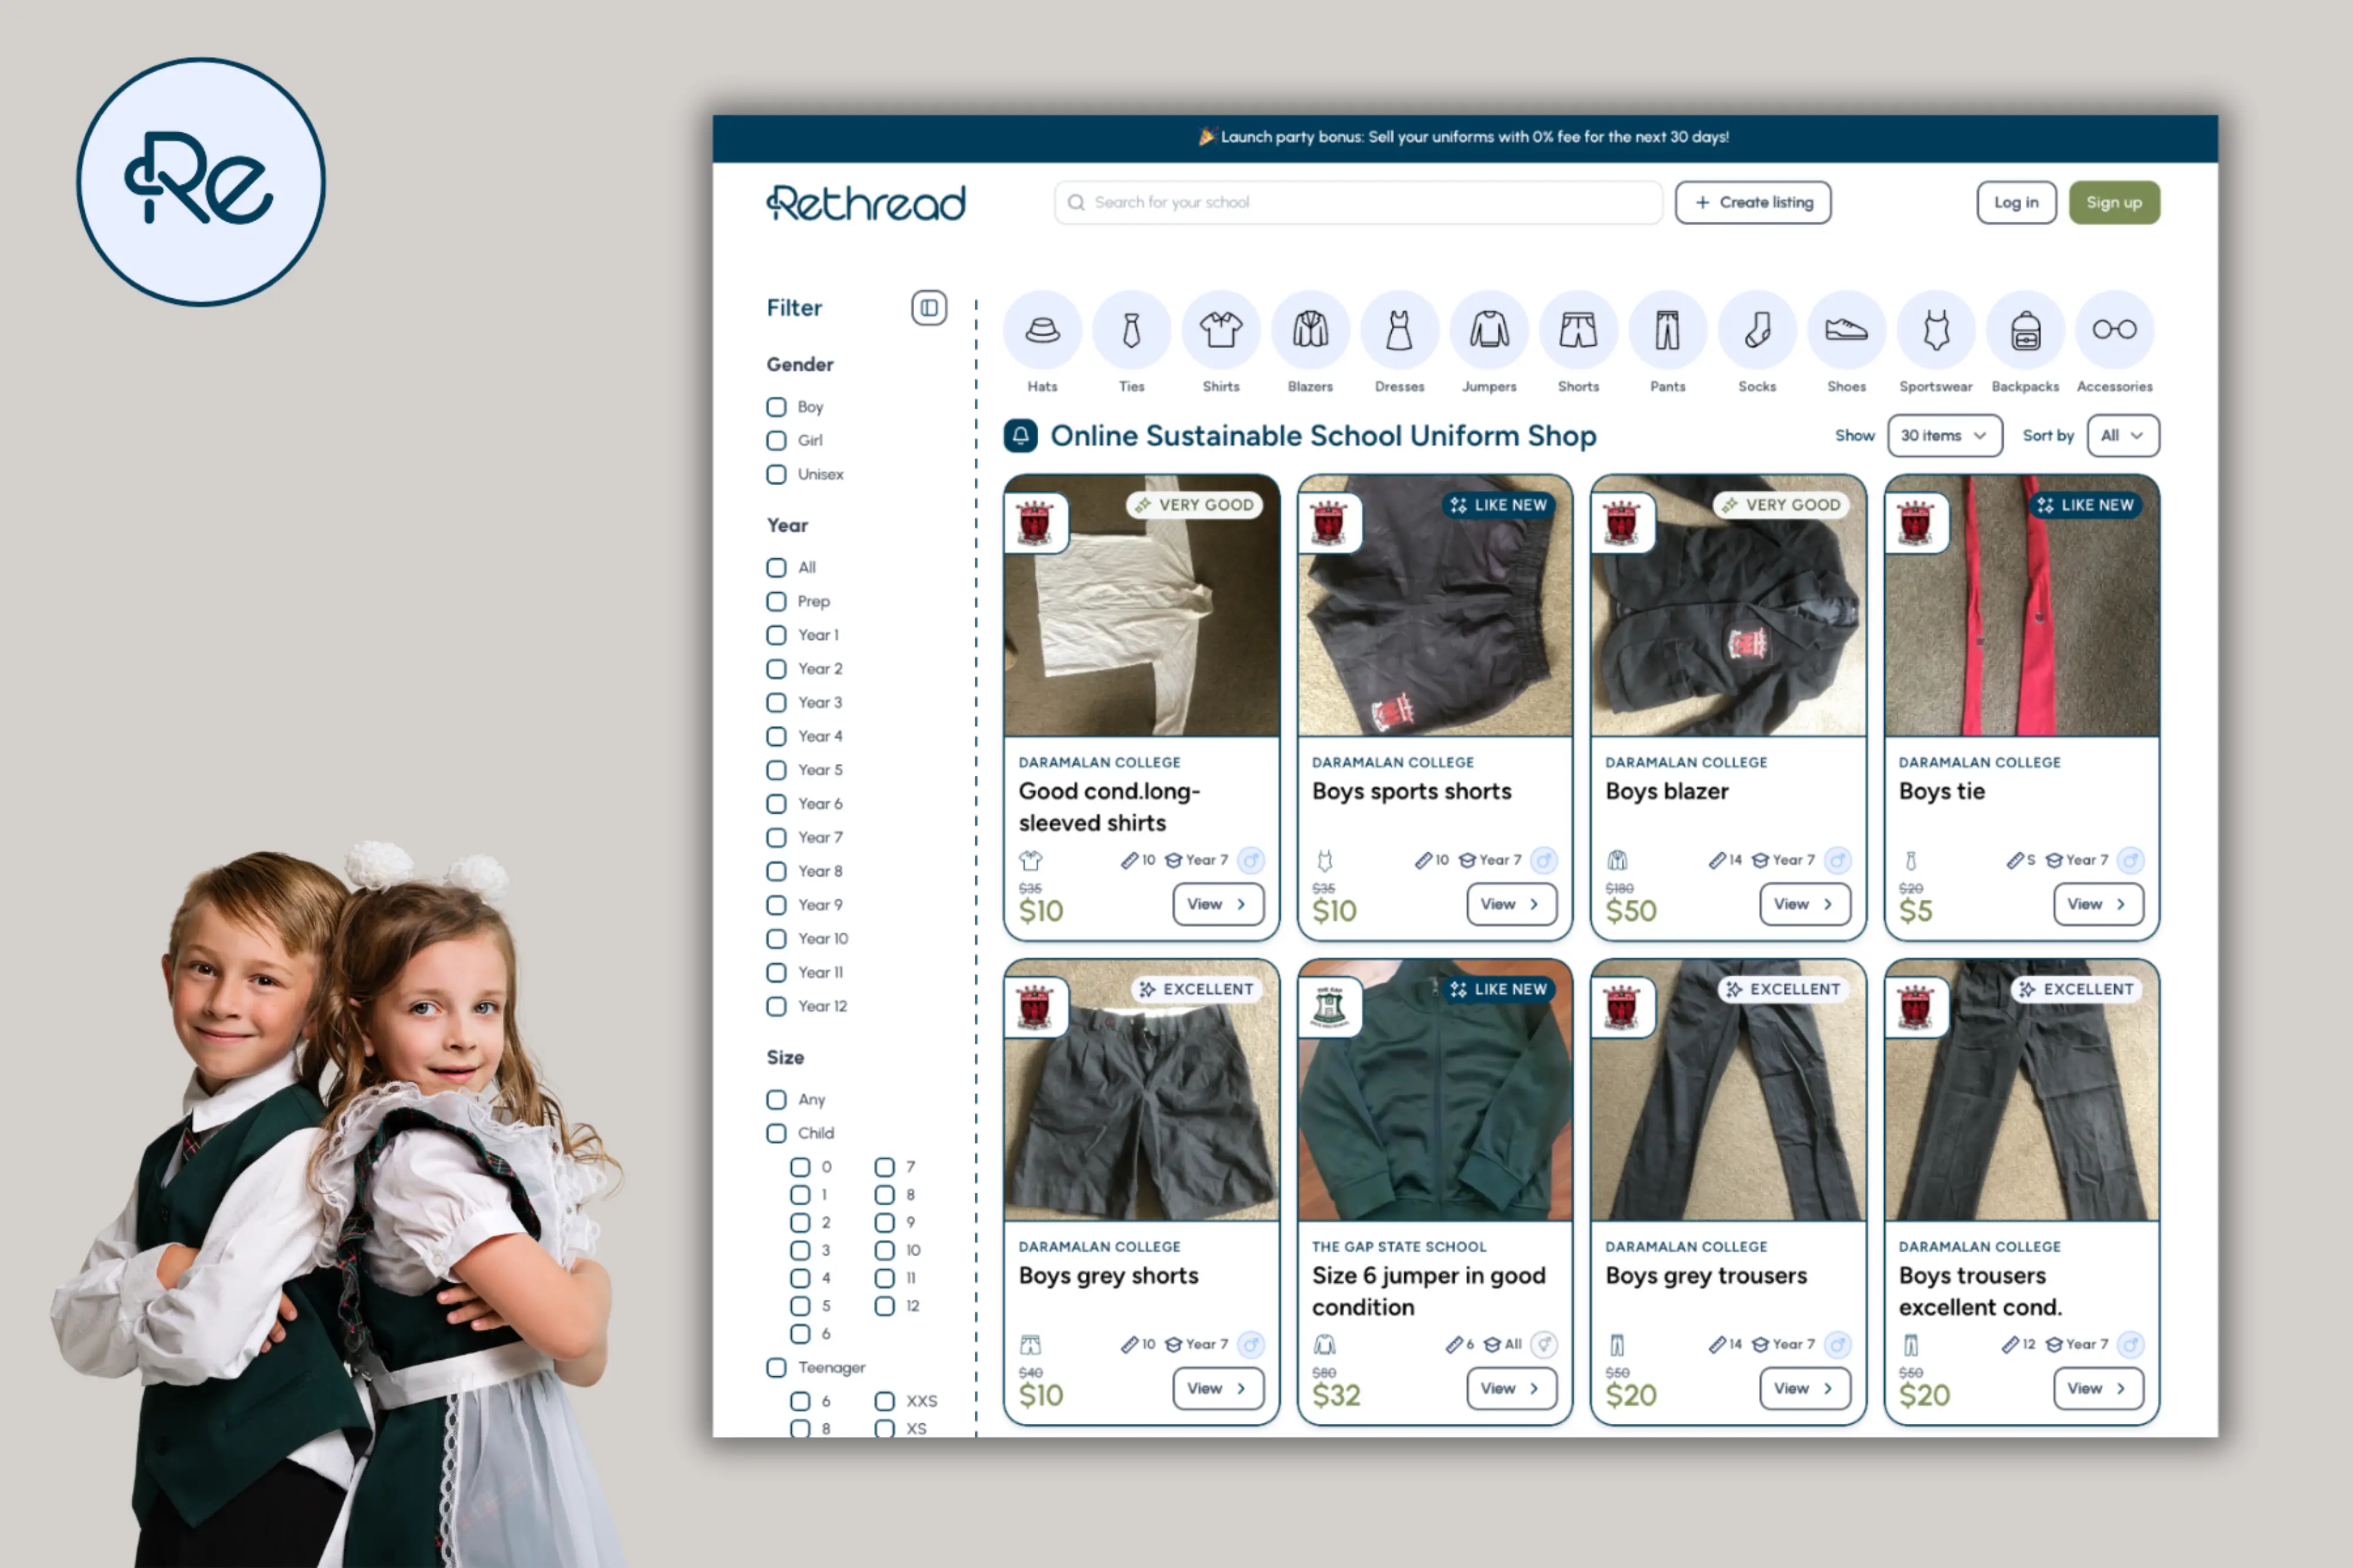Image resolution: width=2353 pixels, height=1568 pixels.
Task: Click the Create listing button
Action: click(x=1753, y=203)
